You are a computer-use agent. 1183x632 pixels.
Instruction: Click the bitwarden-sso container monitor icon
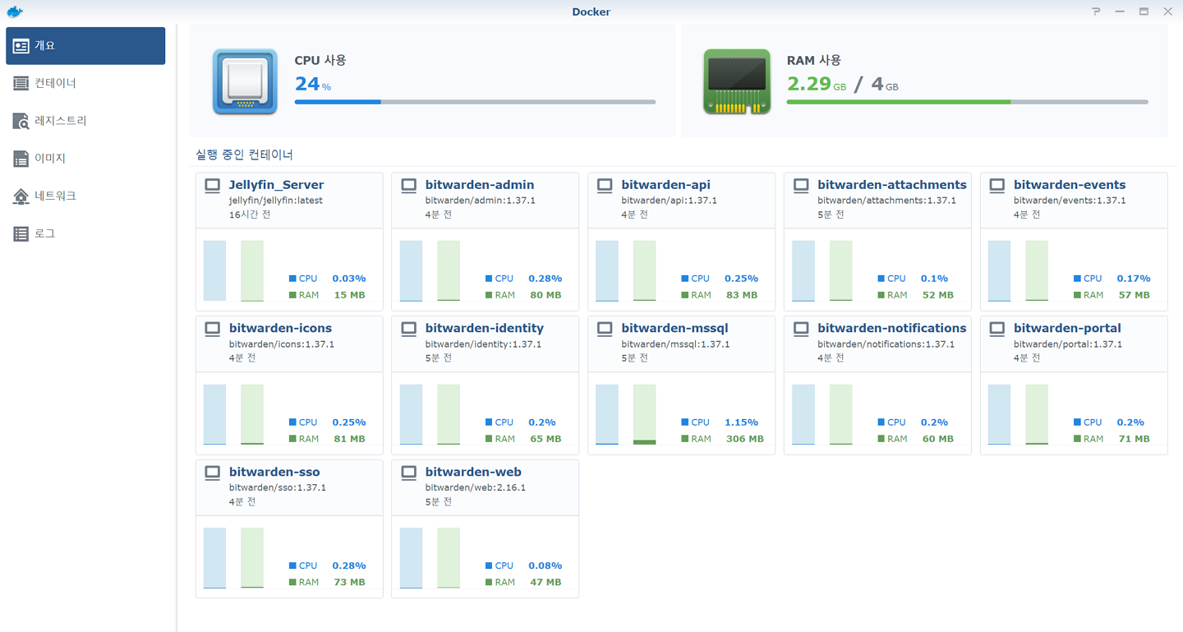213,473
